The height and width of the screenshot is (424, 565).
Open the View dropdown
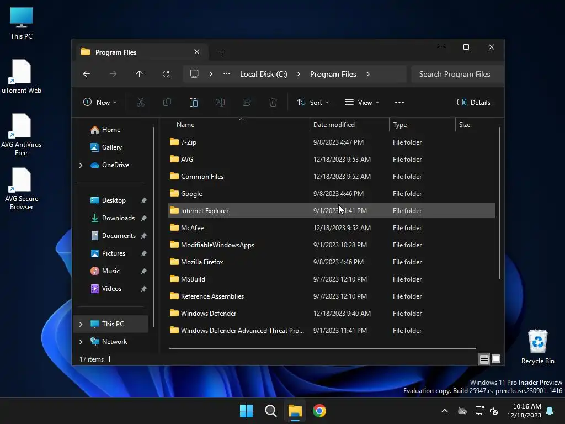362,102
